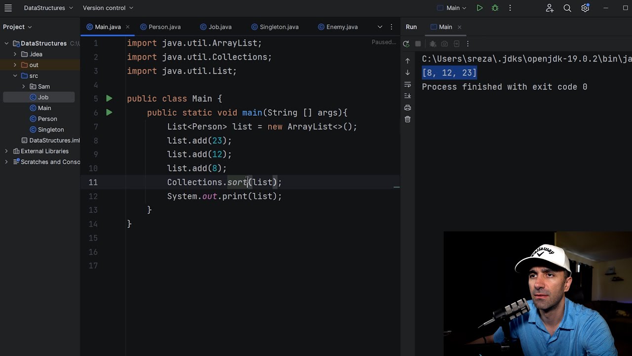Screen dimensions: 632x356
Task: Show hidden editor tabs dropdown
Action: click(380, 27)
